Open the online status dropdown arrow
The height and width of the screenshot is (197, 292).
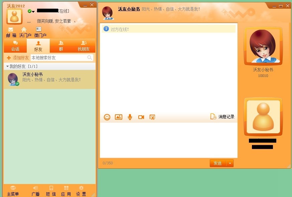pyautogui.click(x=33, y=12)
